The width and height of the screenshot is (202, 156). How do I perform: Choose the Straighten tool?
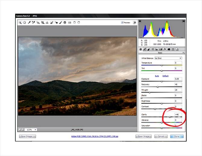coord(47,23)
